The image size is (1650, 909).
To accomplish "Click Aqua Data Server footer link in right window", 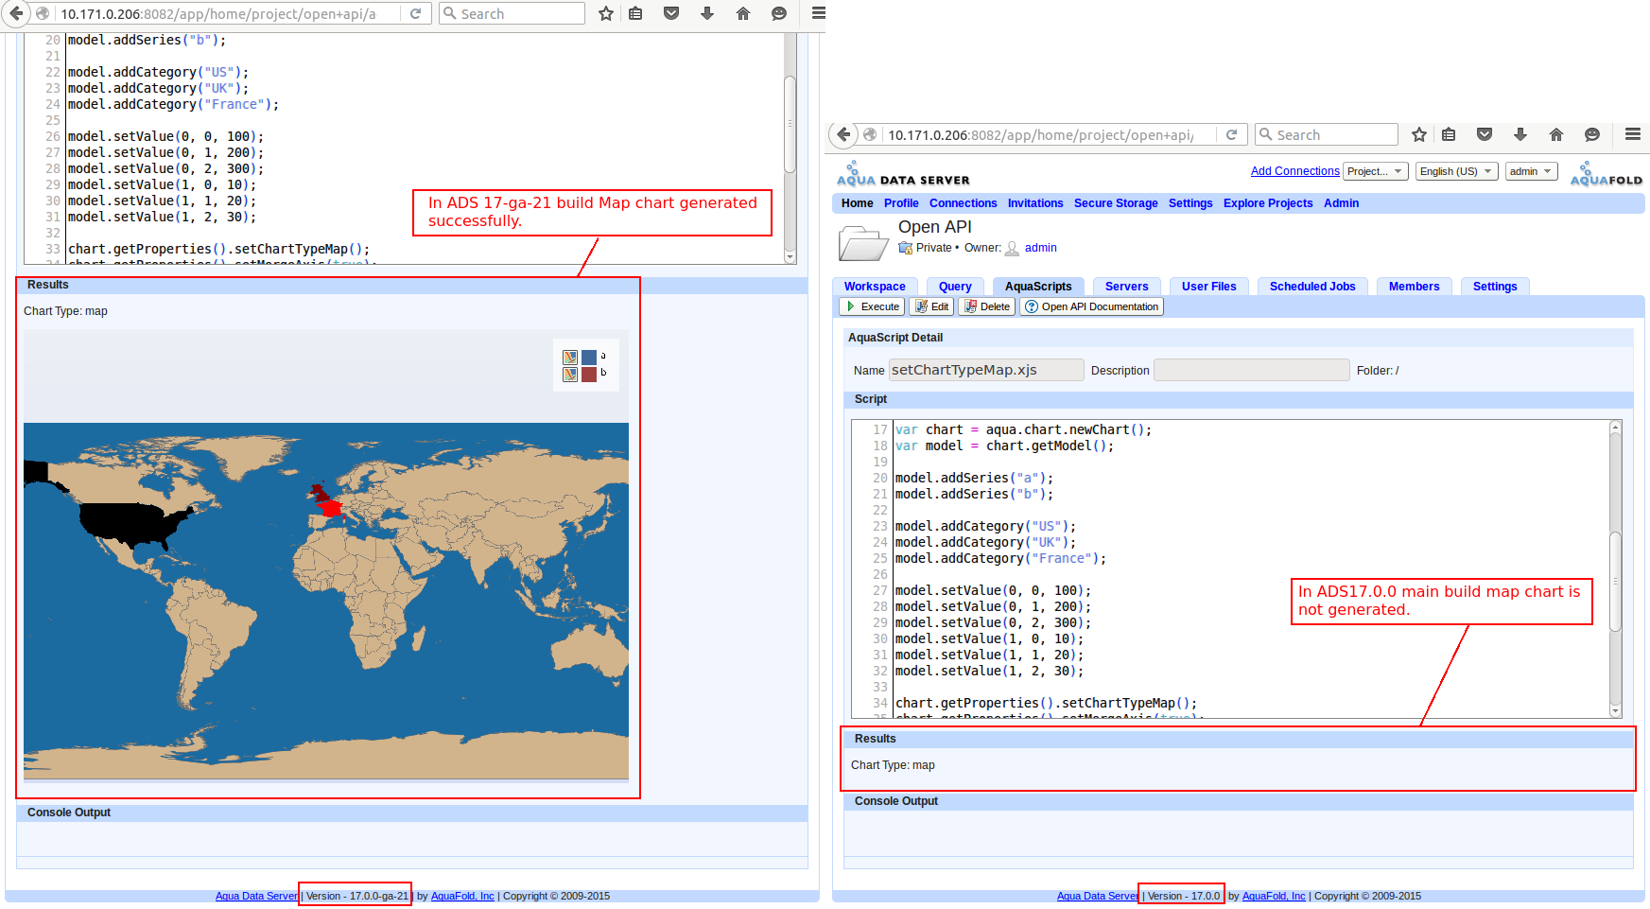I will point(1097,896).
